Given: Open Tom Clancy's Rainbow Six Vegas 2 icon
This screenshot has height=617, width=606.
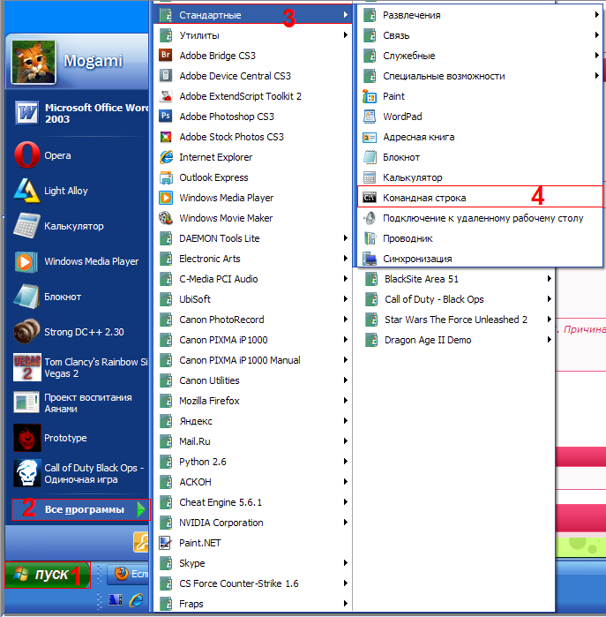Looking at the screenshot, I should tap(27, 367).
